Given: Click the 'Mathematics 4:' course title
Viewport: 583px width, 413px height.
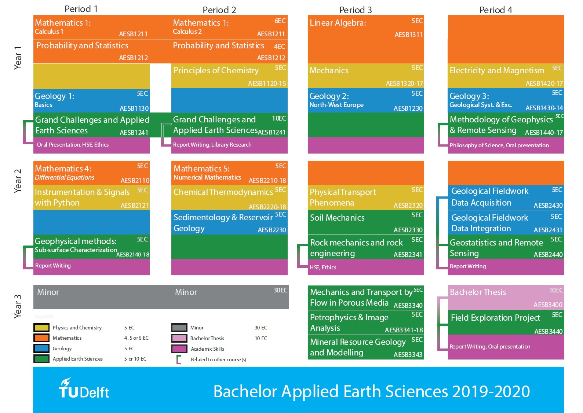Looking at the screenshot, I should click(x=63, y=169).
